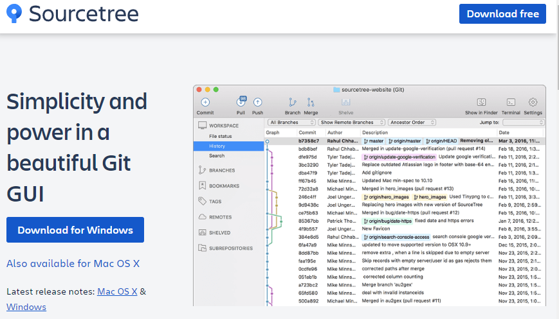Image resolution: width=559 pixels, height=319 pixels.
Task: Click the origin/bug/date-https branch tag
Action: point(387,221)
